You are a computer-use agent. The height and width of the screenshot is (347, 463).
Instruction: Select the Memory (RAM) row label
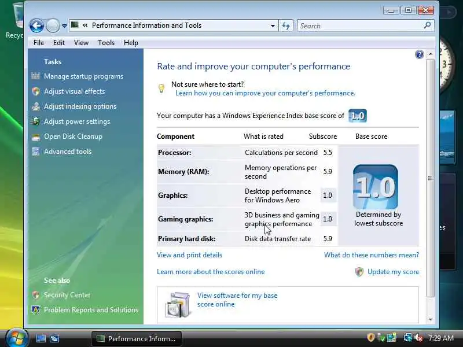(183, 172)
